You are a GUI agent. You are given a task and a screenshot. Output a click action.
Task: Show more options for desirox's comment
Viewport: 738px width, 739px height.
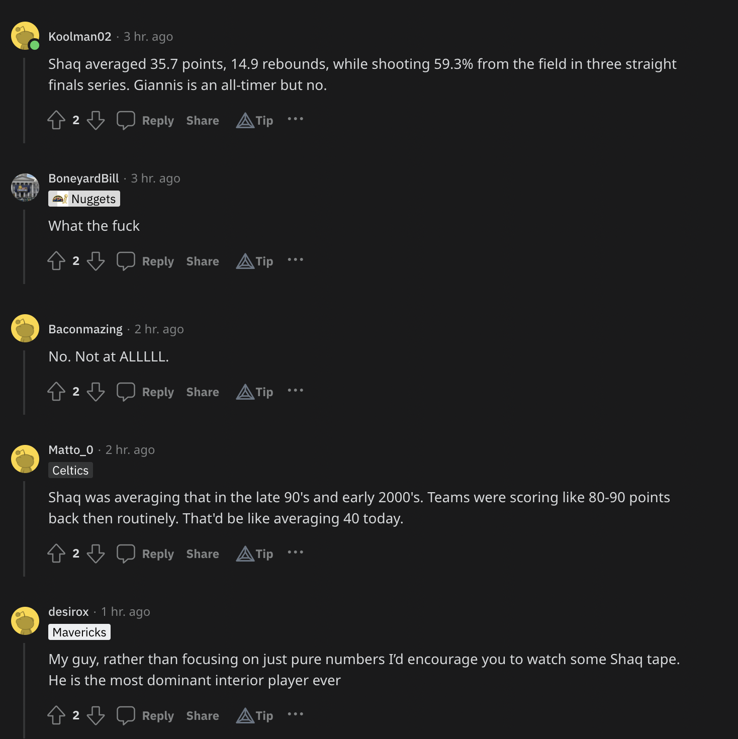tap(296, 714)
